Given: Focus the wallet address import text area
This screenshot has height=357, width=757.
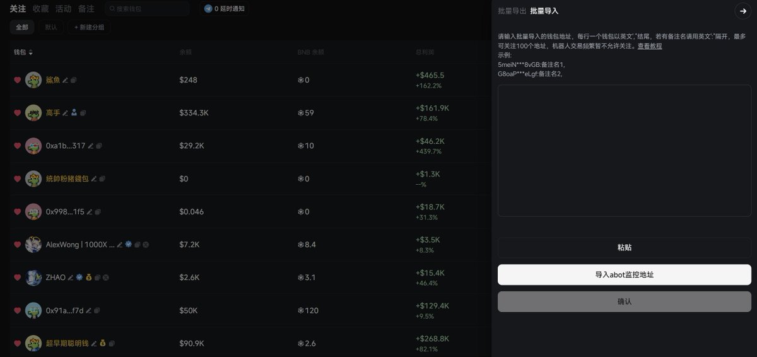Looking at the screenshot, I should (x=625, y=151).
